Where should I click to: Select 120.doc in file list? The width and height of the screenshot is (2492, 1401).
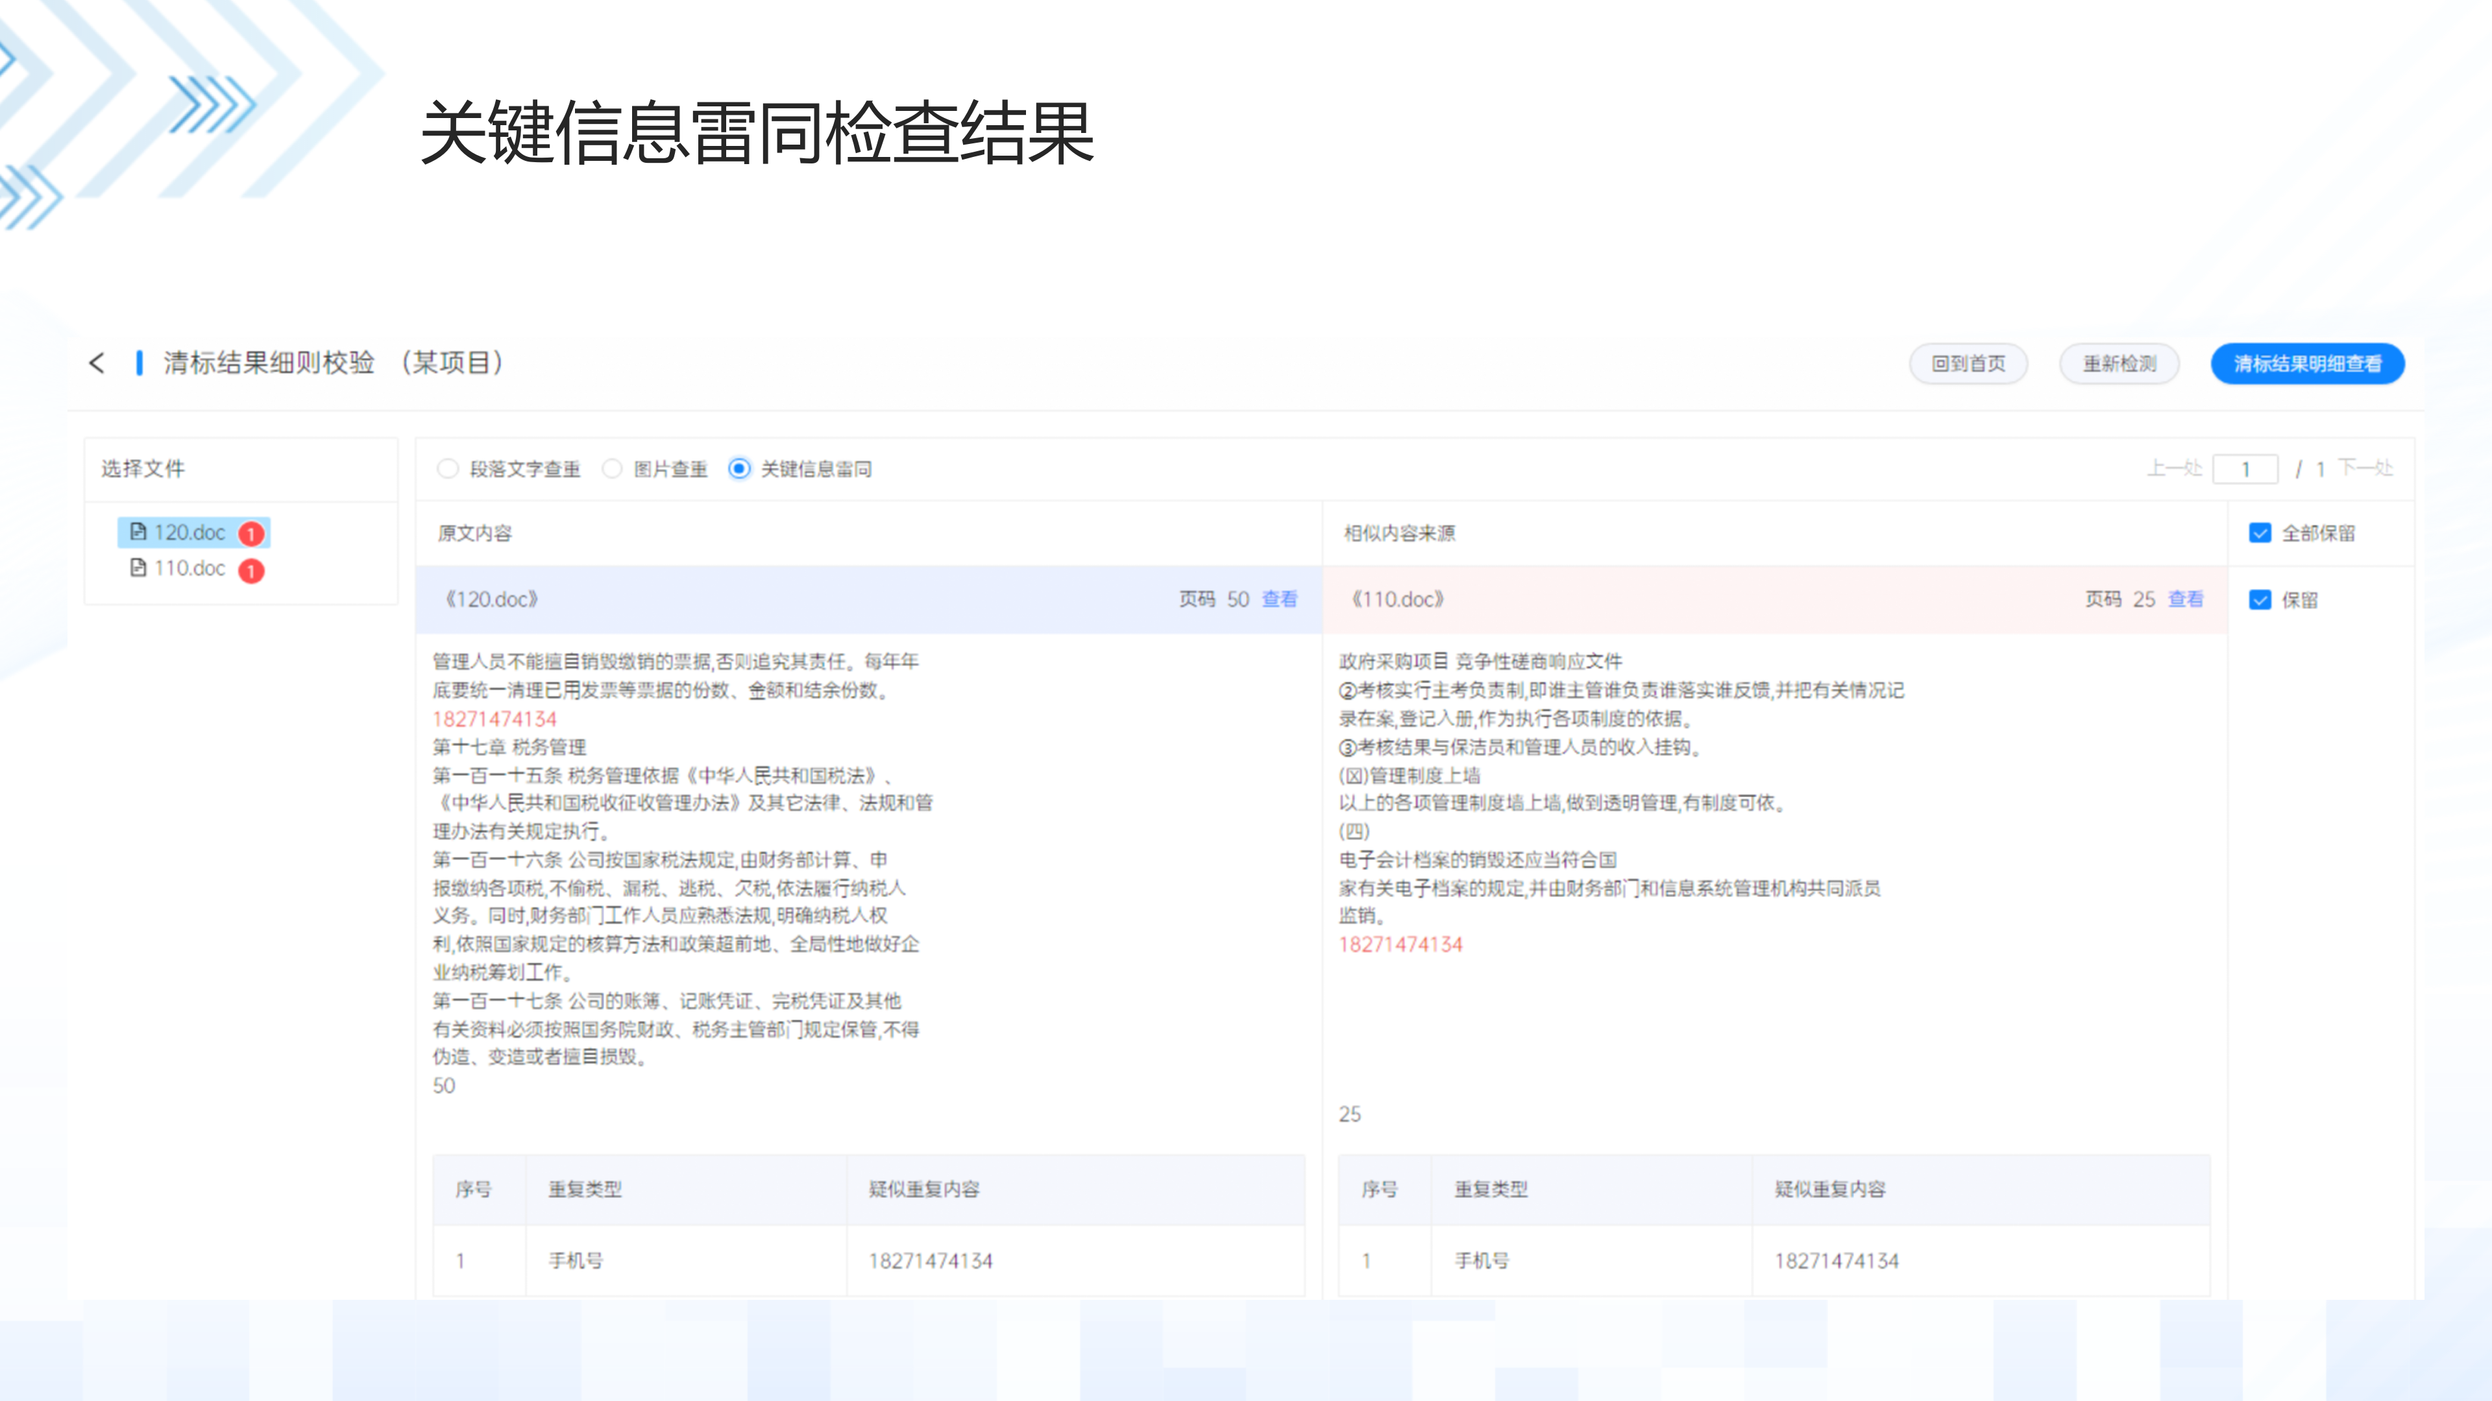pyautogui.click(x=193, y=533)
